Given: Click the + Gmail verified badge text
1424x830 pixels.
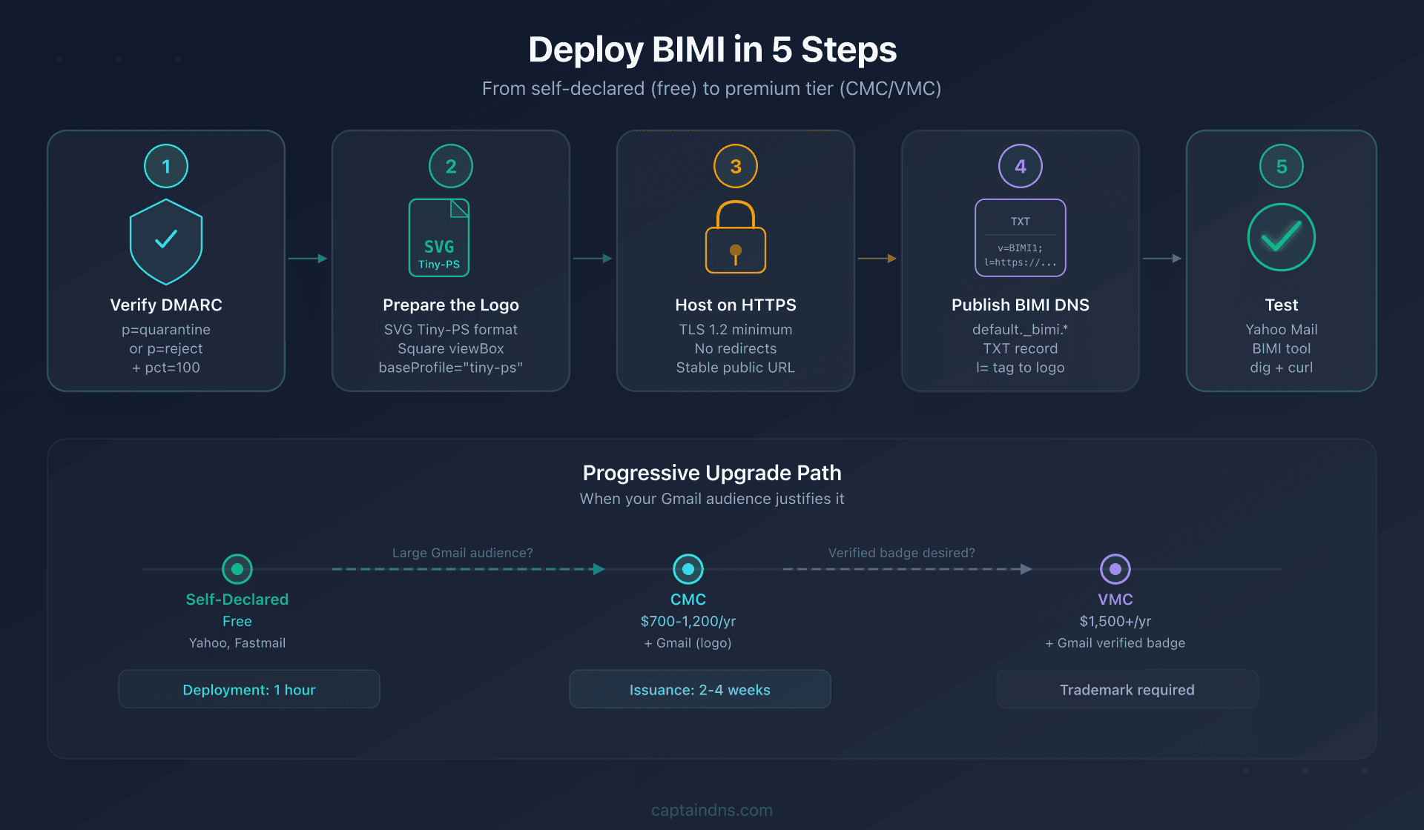Looking at the screenshot, I should [1115, 643].
